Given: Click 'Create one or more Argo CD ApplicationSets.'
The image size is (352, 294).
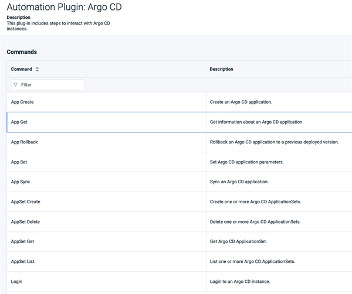Looking at the screenshot, I should tap(255, 201).
